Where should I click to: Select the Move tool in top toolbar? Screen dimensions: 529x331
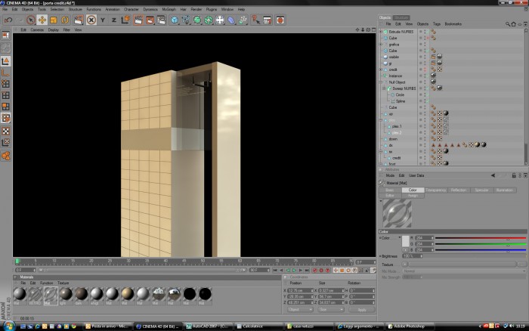coord(42,20)
